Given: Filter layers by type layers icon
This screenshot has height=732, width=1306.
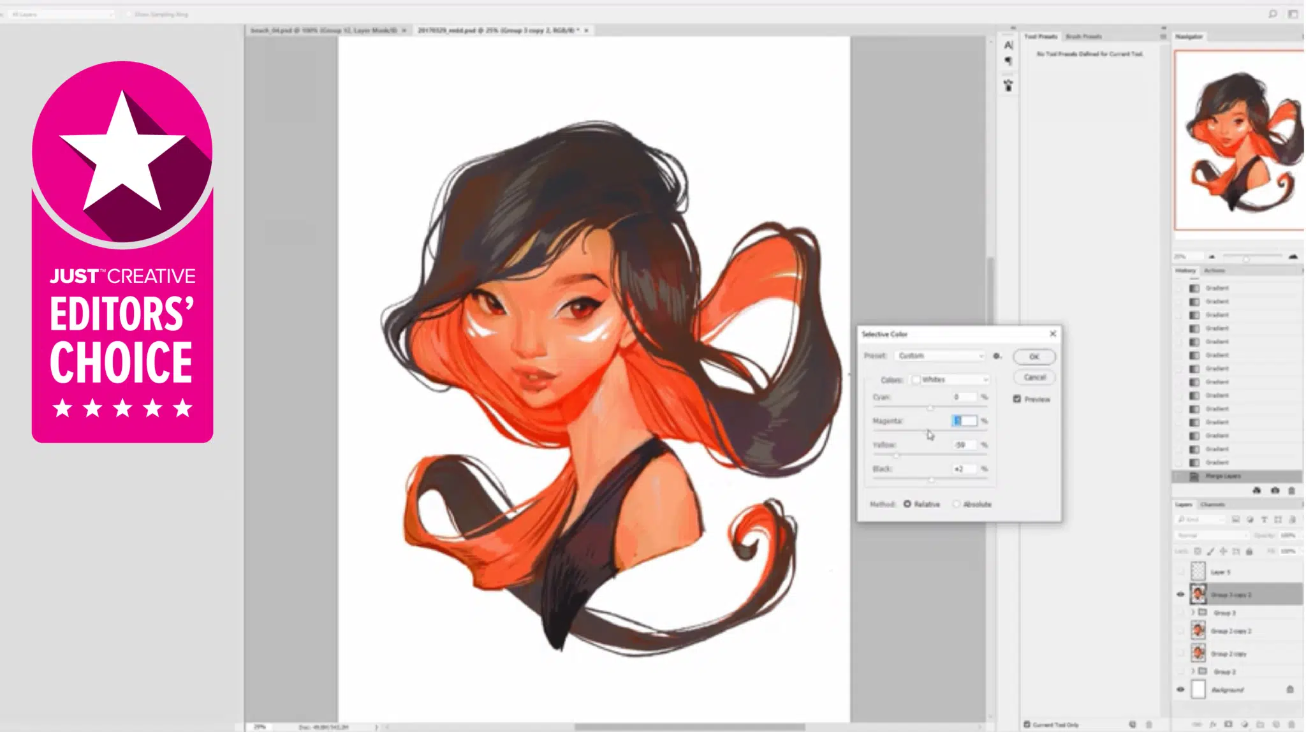Looking at the screenshot, I should tap(1264, 520).
